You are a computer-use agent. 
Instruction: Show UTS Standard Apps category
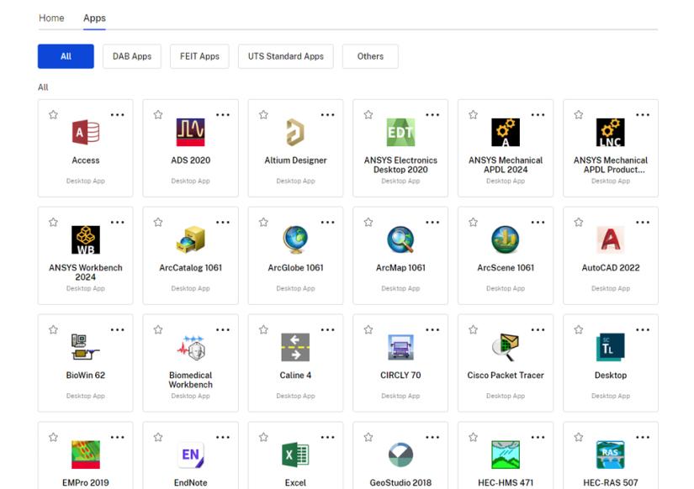tap(285, 56)
